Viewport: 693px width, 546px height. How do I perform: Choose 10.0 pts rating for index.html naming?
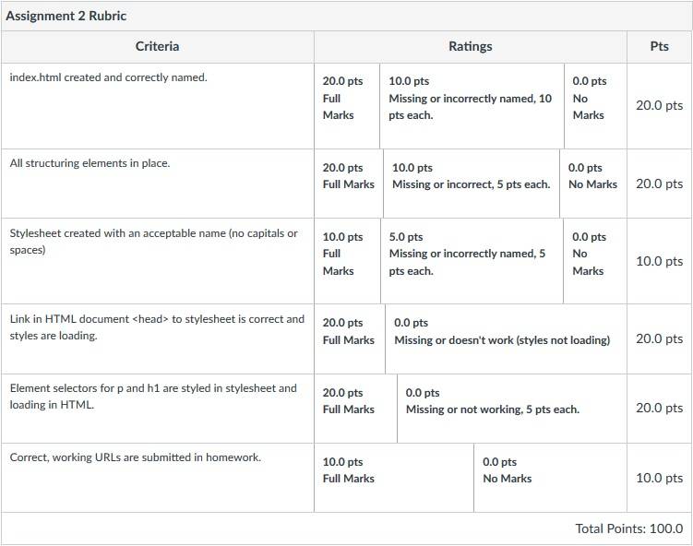472,106
